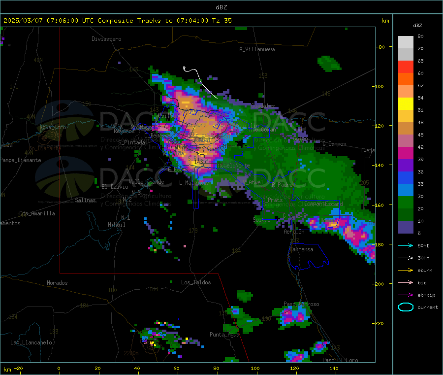
Task: Click the 'km' label at bottom-left axis
Action: [x=7, y=370]
